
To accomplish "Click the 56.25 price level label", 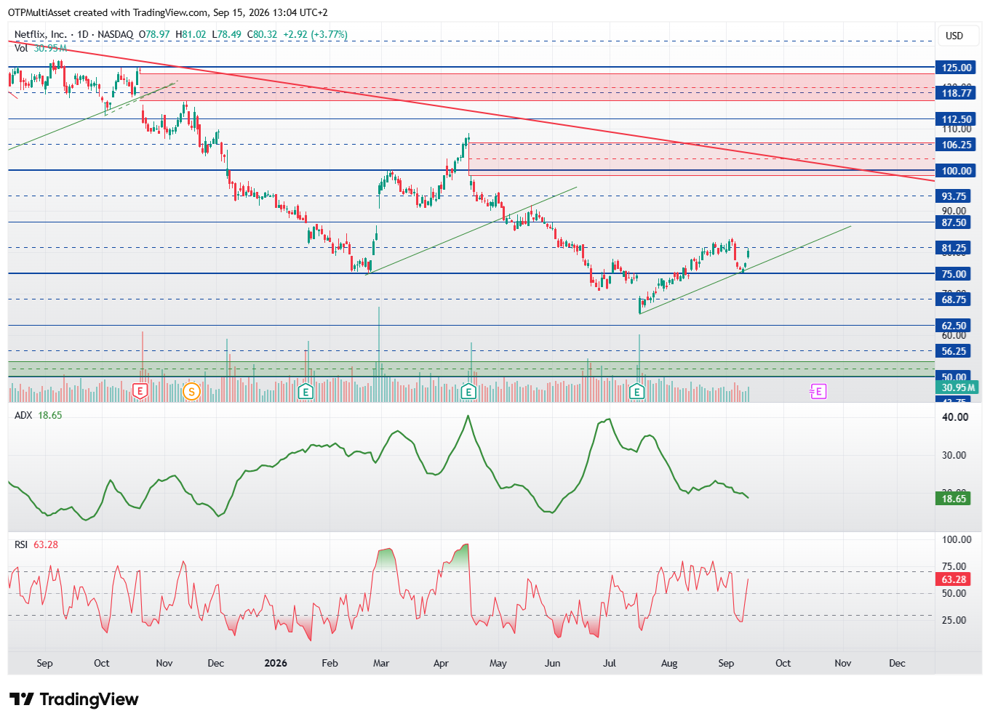I will (954, 351).
